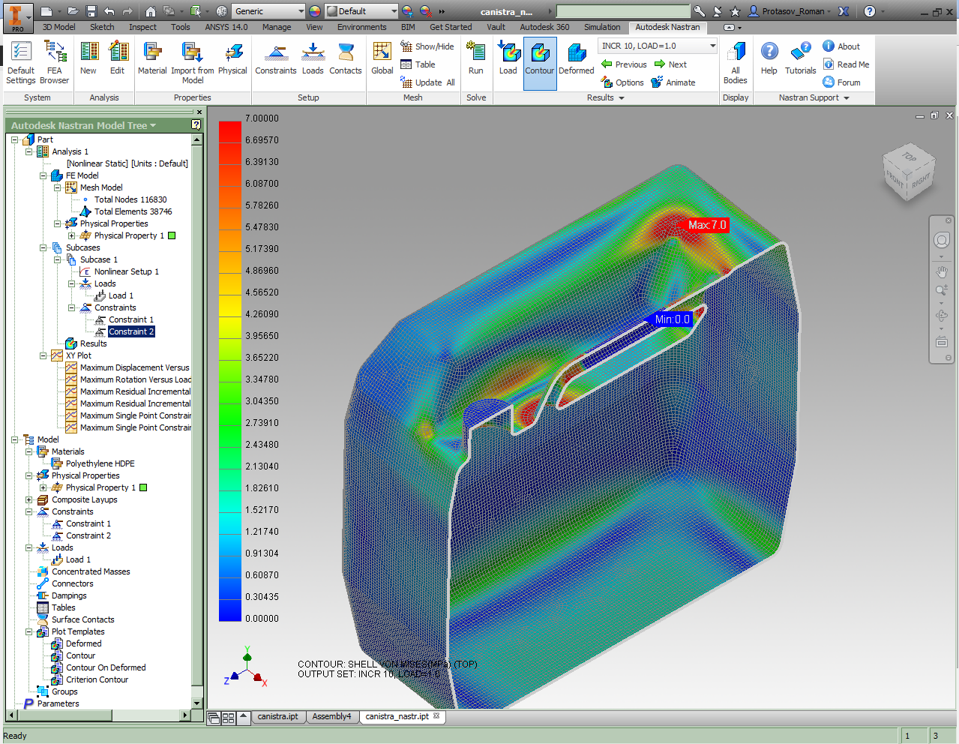Expand the Nastran Support panel dropdown

[847, 98]
